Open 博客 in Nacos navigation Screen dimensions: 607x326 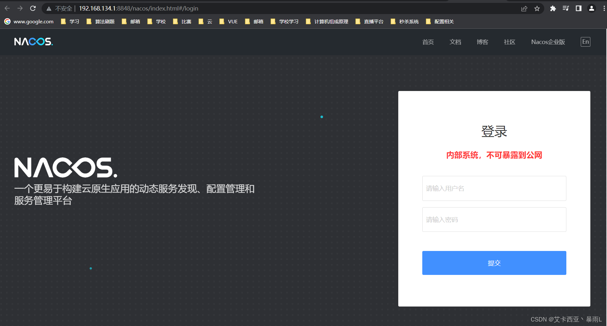click(482, 42)
